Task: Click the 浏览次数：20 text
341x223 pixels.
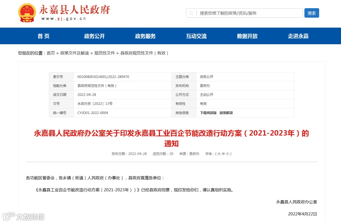Action: tap(163, 154)
